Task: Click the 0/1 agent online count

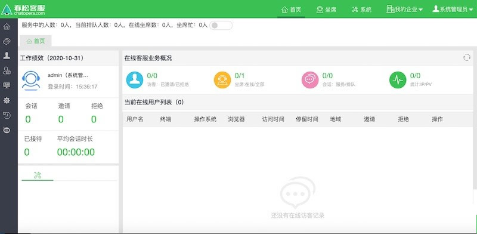Action: coord(240,76)
